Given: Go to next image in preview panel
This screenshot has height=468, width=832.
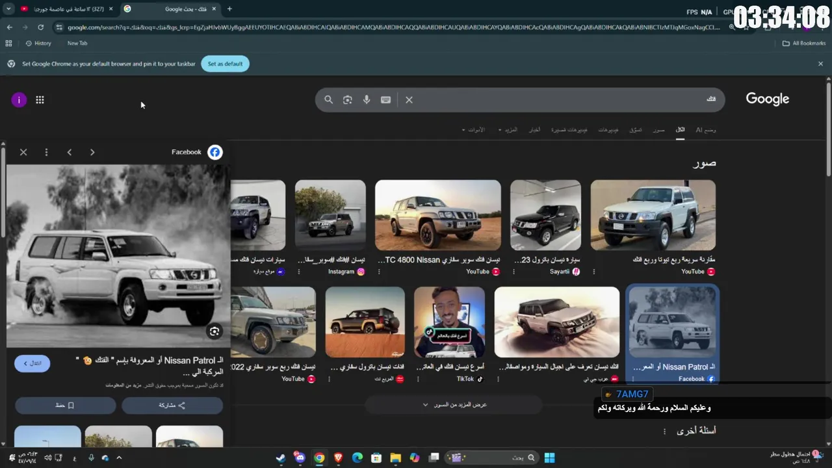Looking at the screenshot, I should click(x=92, y=152).
